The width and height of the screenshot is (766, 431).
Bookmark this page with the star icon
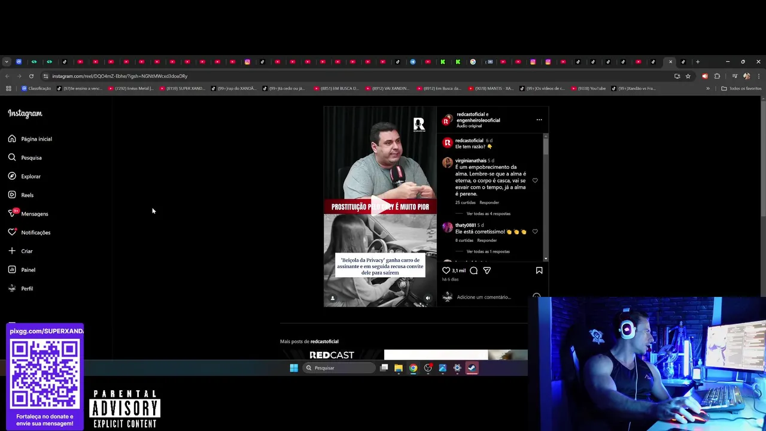(x=688, y=76)
